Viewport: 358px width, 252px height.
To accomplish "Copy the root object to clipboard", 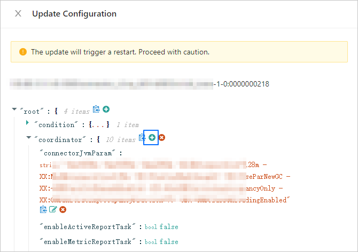I will tap(96, 109).
